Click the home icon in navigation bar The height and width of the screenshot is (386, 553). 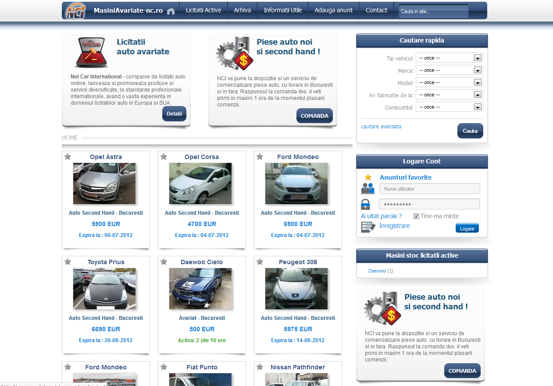pos(171,11)
